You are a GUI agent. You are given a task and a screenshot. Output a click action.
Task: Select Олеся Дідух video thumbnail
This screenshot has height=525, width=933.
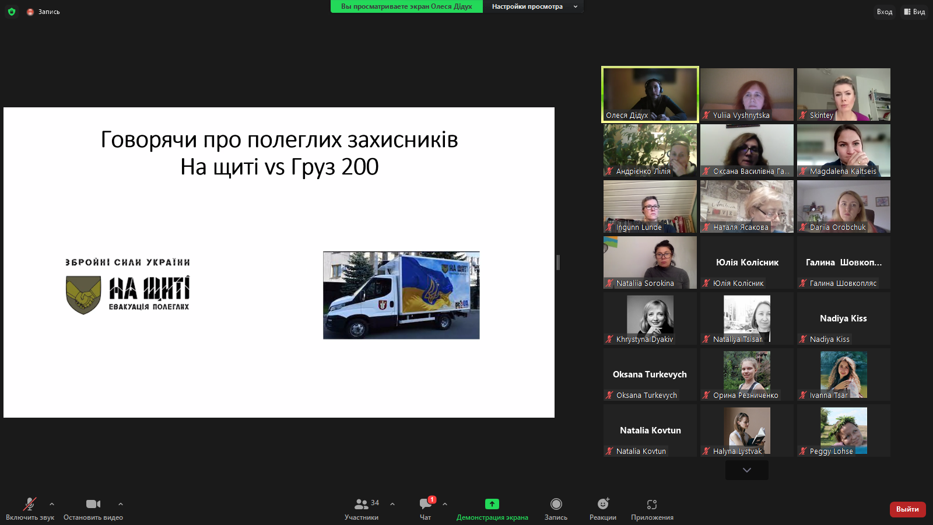point(650,94)
